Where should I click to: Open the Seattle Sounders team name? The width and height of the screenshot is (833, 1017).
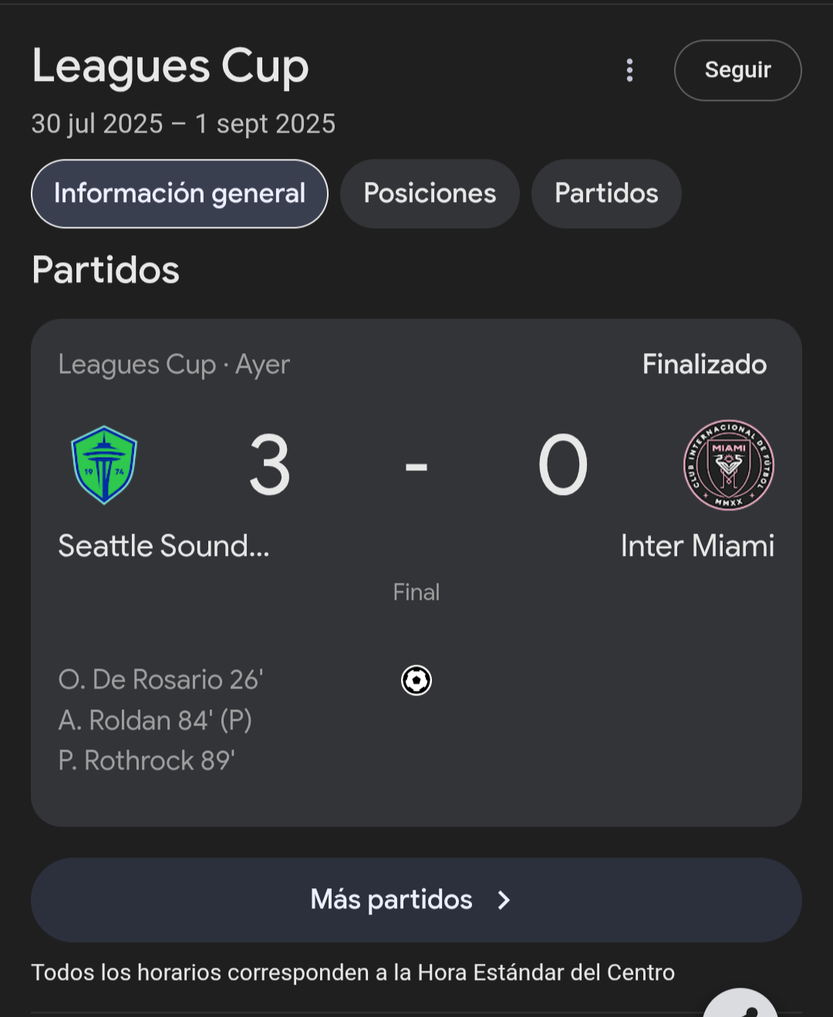(164, 546)
